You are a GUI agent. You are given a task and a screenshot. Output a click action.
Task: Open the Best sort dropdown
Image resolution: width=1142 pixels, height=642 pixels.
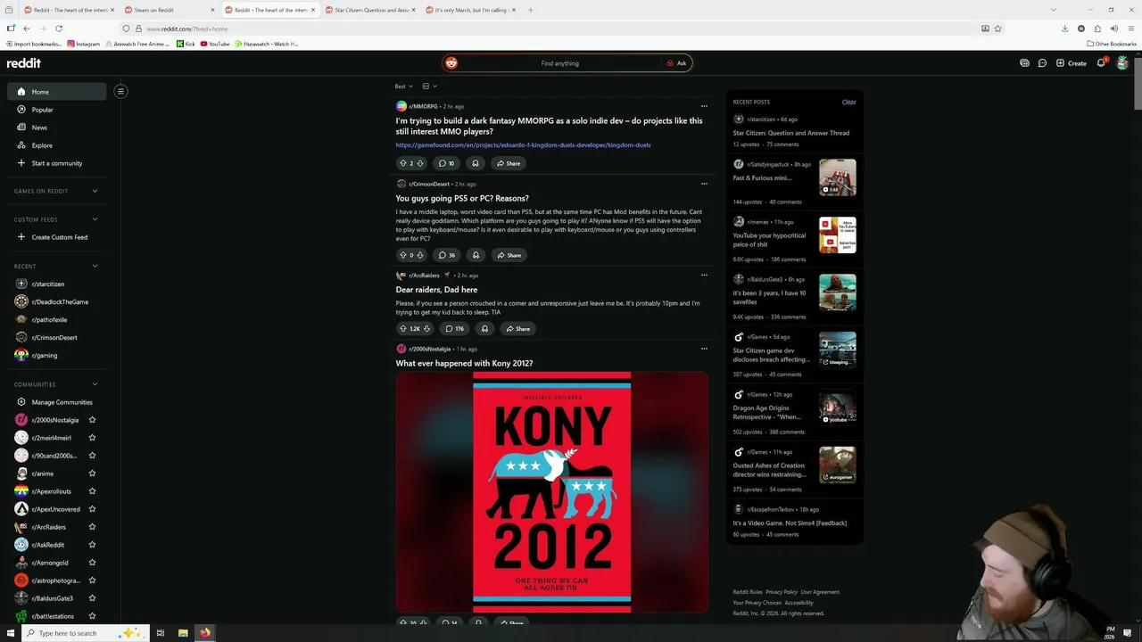(x=404, y=86)
